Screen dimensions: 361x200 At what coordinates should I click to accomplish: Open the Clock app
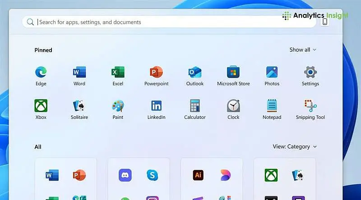tap(233, 106)
